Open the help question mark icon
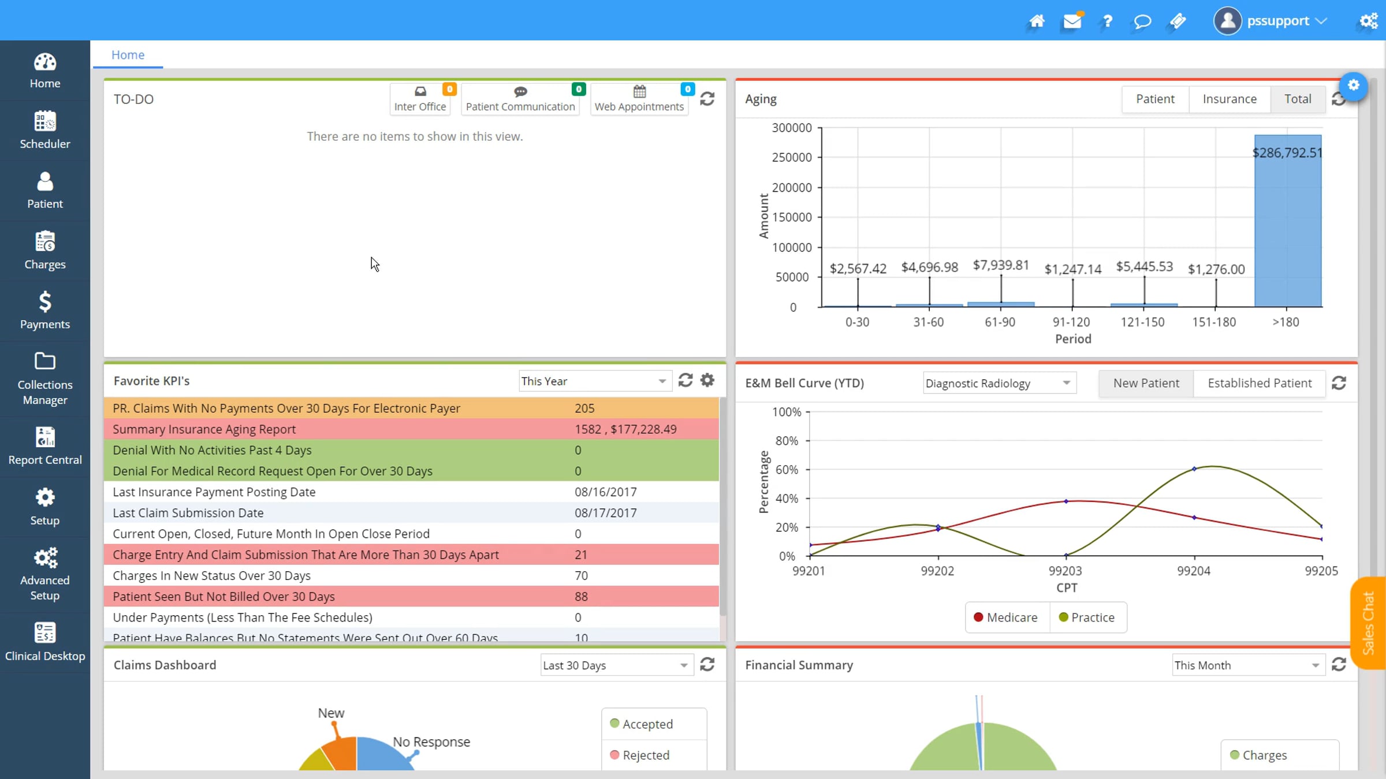 1107,21
